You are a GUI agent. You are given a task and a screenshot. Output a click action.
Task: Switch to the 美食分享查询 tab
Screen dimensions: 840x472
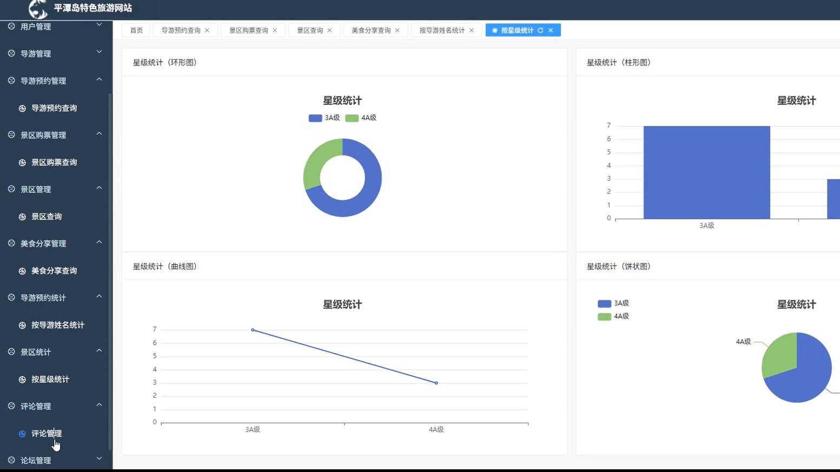tap(371, 30)
